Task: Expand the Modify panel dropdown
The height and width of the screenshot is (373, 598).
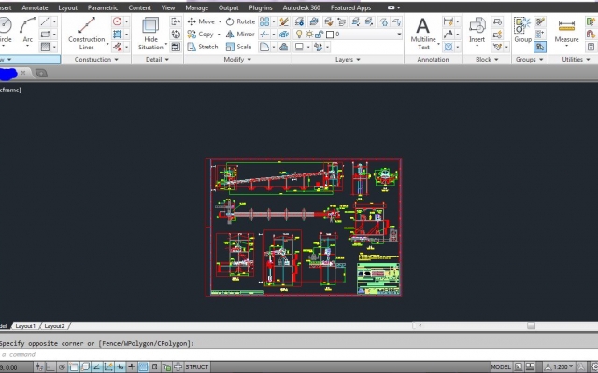Action: point(237,60)
